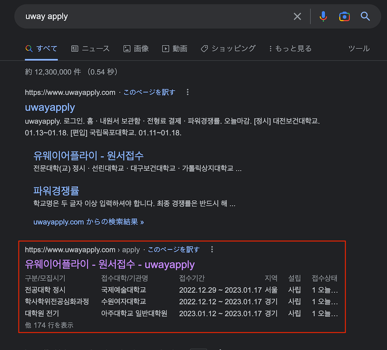Click the column header 접수상태

(324, 278)
